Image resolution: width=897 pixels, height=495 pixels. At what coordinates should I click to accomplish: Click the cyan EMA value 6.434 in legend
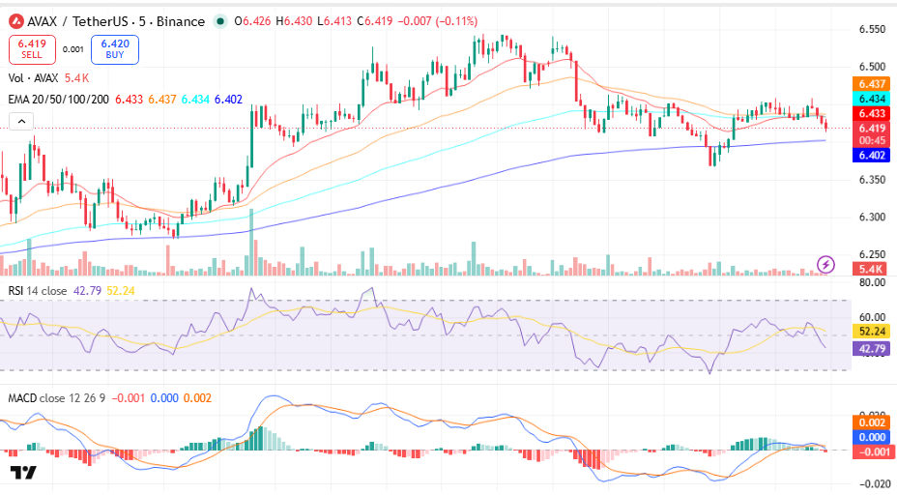[195, 100]
